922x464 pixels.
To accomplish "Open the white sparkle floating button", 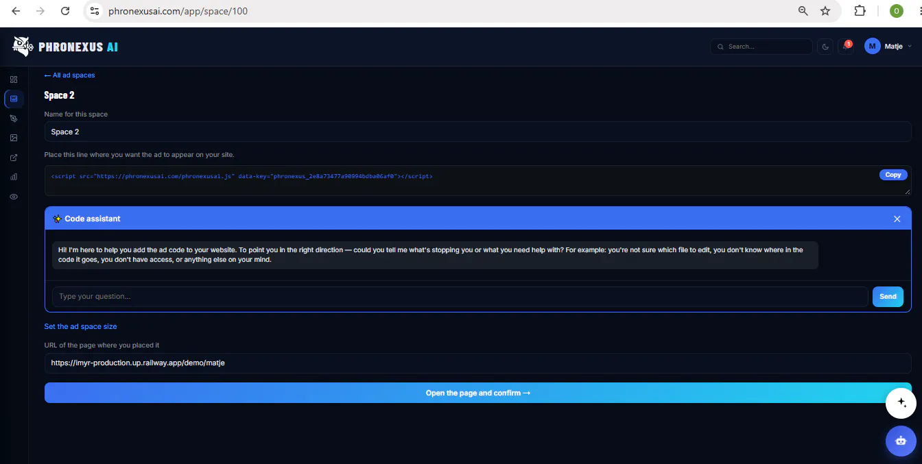I will (x=901, y=403).
